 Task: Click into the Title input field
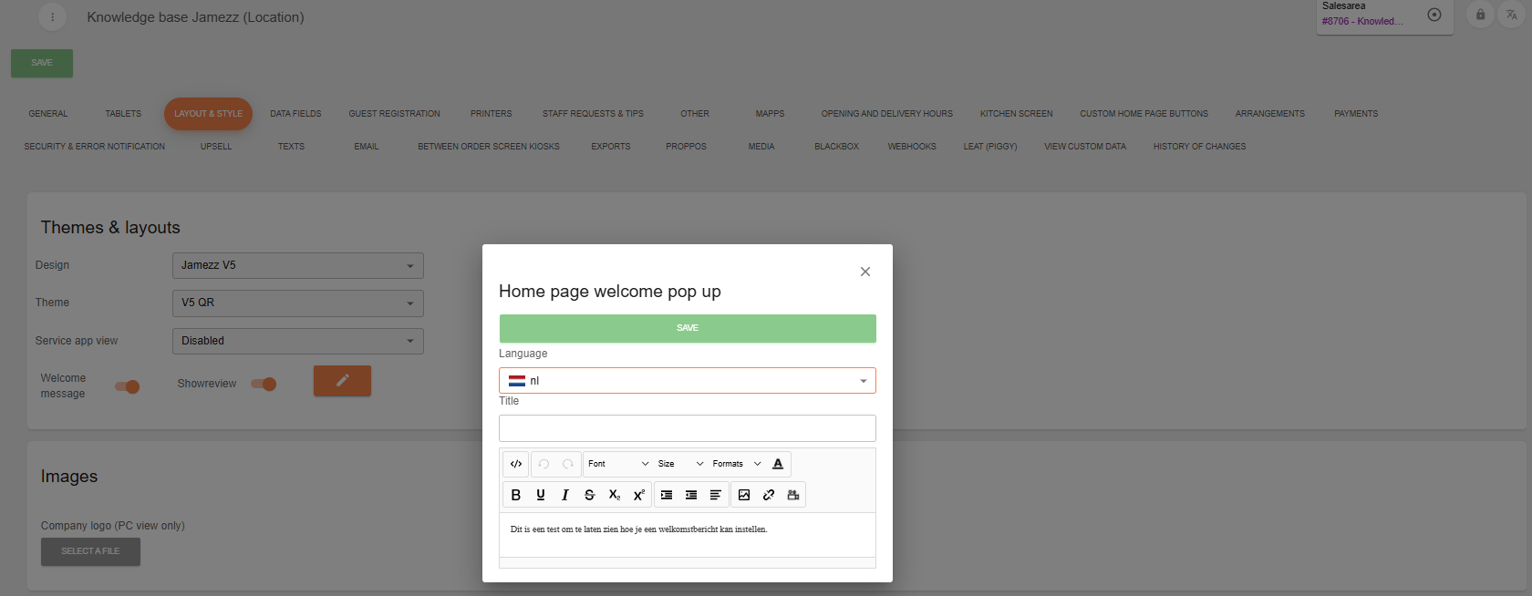point(687,428)
